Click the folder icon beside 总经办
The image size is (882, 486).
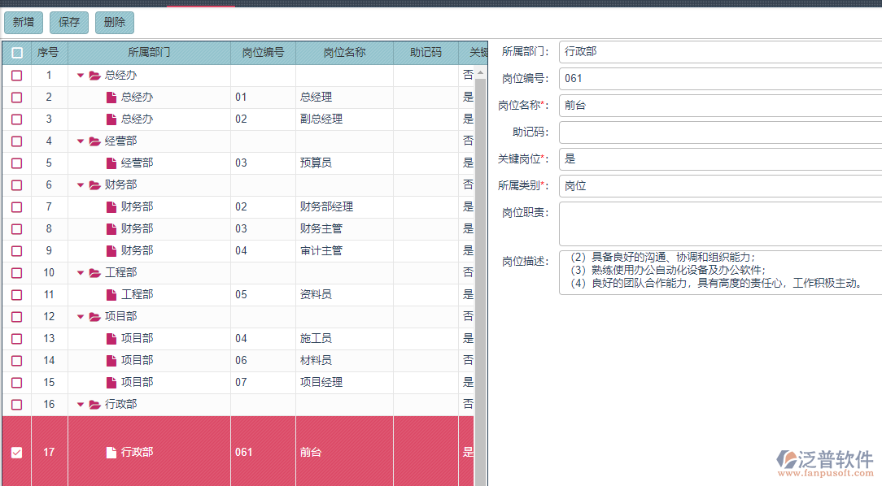tap(95, 76)
